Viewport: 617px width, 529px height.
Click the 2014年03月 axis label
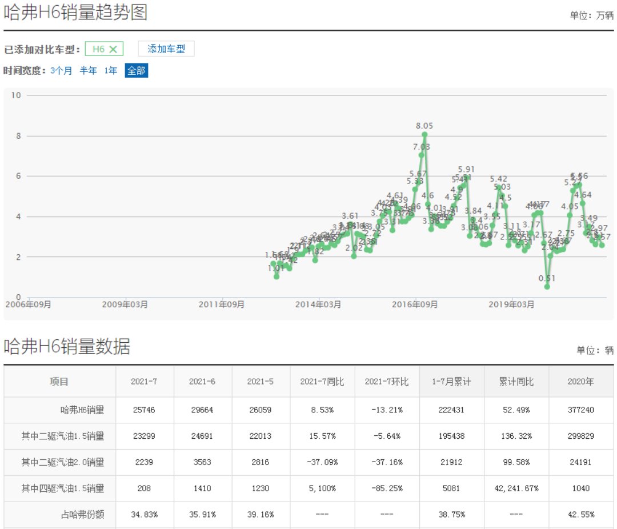click(x=318, y=304)
